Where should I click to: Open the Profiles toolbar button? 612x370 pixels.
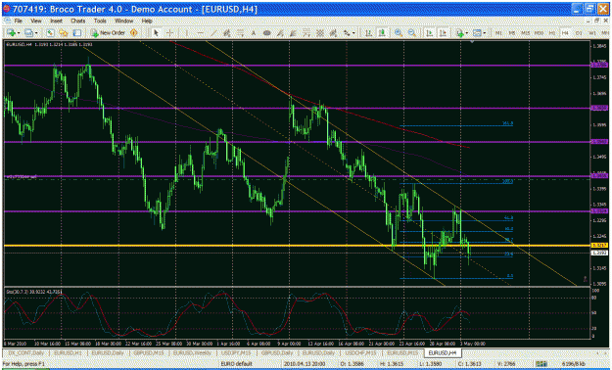coord(28,33)
